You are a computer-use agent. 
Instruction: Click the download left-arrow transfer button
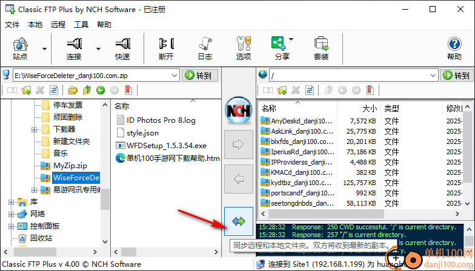pos(239,179)
